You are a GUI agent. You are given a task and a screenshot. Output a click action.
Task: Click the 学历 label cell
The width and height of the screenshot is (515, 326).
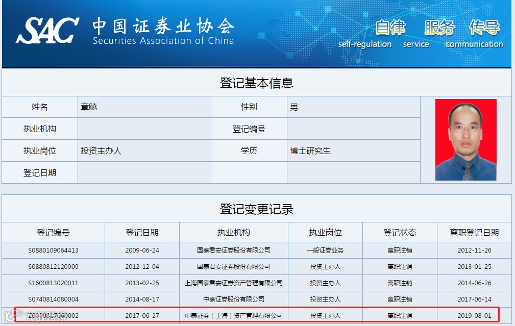[249, 151]
